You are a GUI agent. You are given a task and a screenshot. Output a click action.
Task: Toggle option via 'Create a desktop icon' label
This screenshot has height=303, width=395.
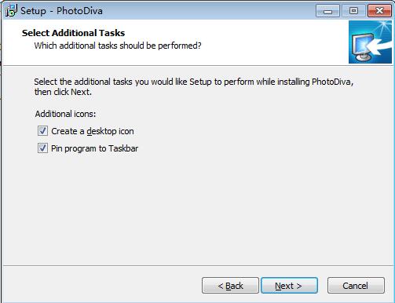click(93, 131)
